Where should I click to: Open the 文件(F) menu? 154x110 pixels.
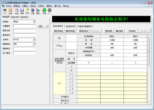[x=8, y=6]
